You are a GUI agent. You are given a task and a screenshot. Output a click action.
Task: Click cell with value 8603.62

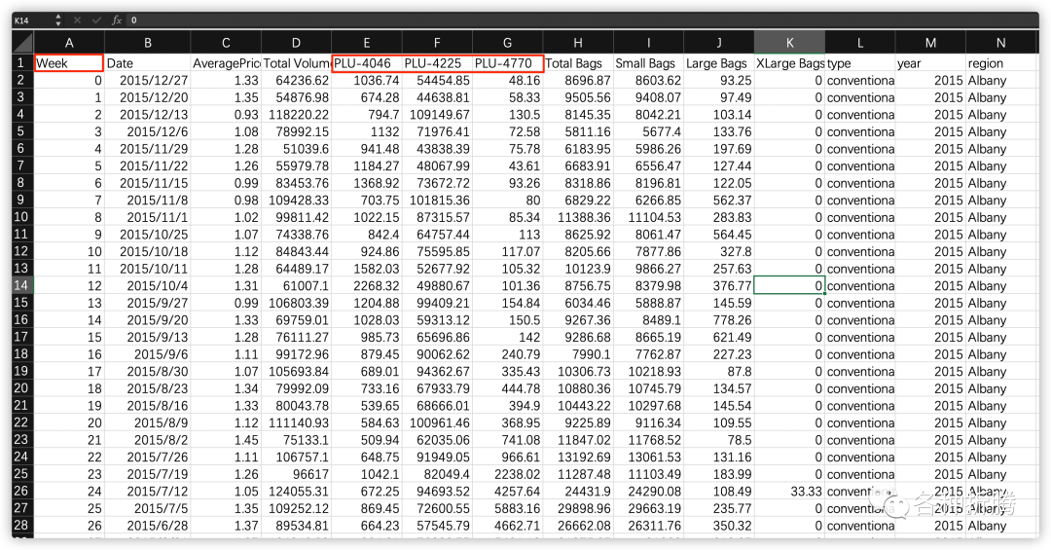(x=648, y=81)
